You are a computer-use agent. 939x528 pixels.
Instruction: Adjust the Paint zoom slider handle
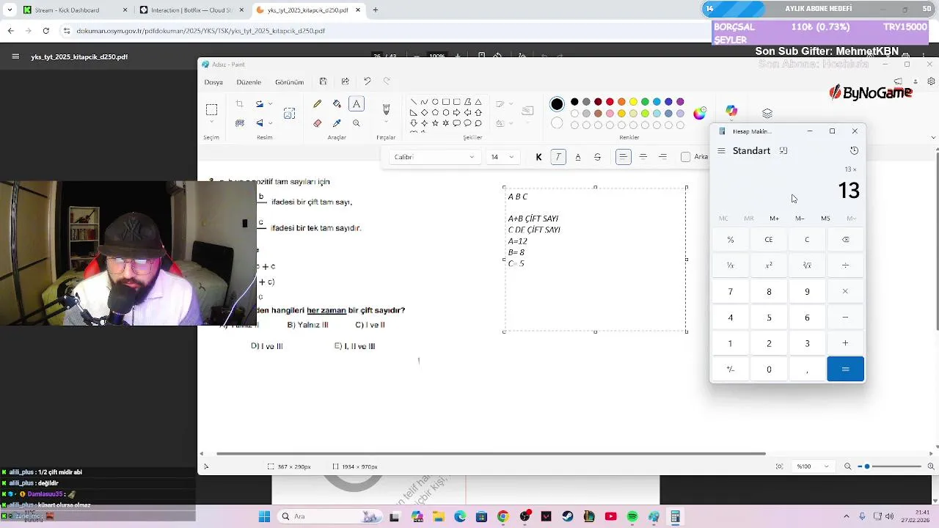tap(867, 466)
